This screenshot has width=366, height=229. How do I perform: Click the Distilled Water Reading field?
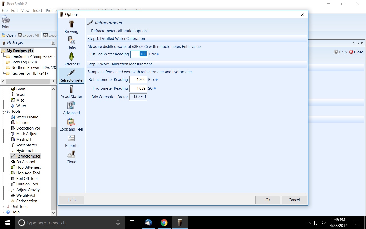coord(139,54)
